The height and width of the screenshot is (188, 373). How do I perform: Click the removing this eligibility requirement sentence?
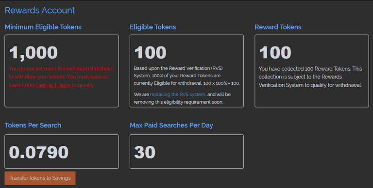click(x=182, y=98)
